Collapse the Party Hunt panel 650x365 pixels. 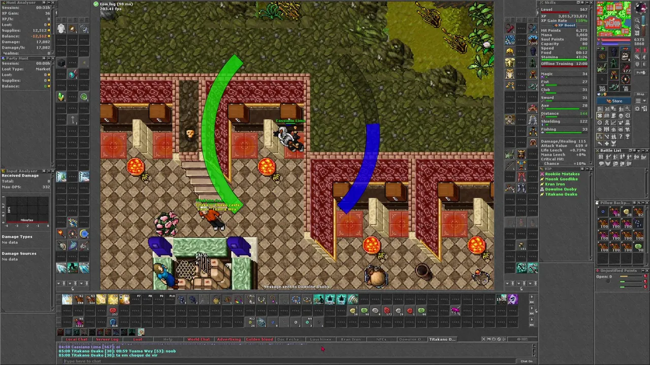(49, 58)
